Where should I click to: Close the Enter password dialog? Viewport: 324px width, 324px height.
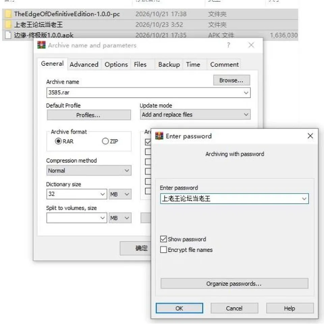coord(310,136)
